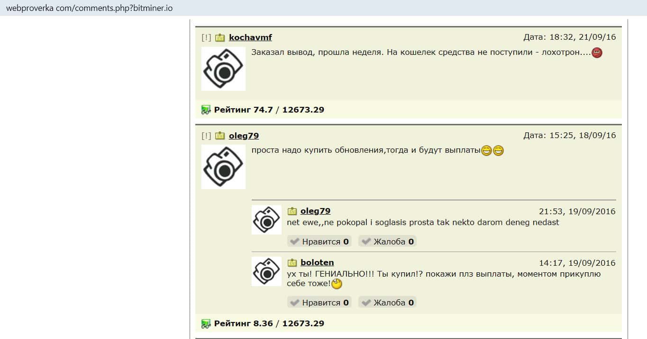
Task: Click the profile card icon beside top-level oleg79
Action: click(220, 136)
